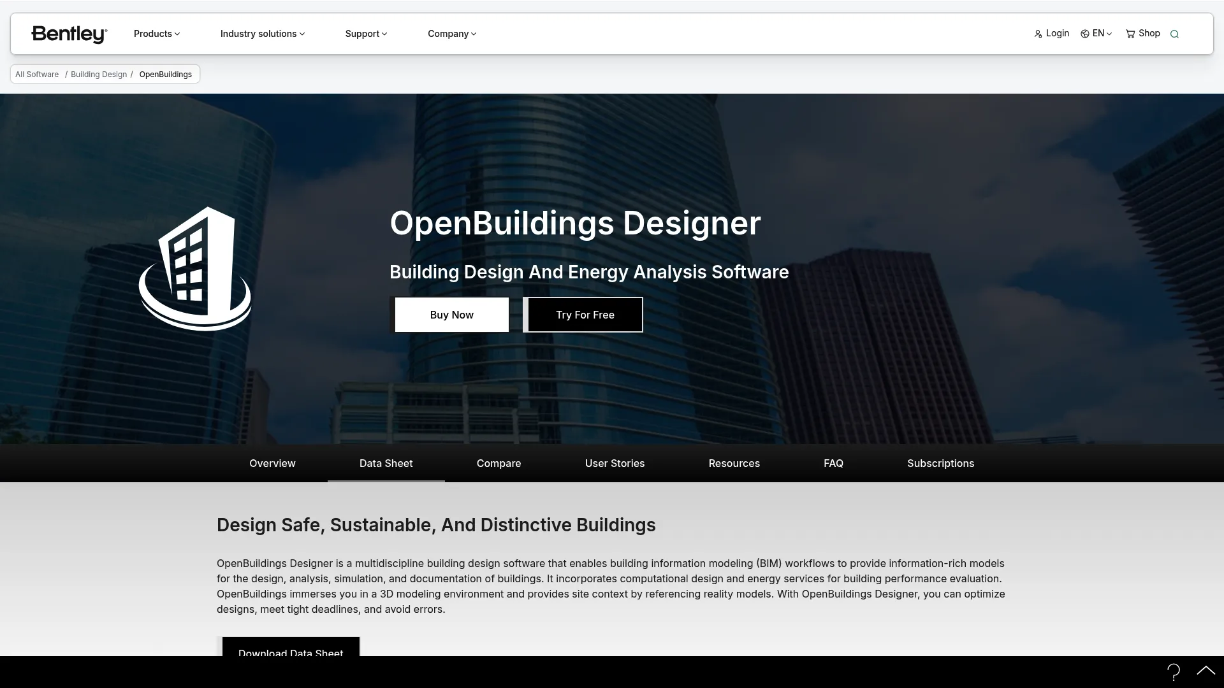Viewport: 1224px width, 688px height.
Task: Switch to the Resources tab
Action: 734,463
